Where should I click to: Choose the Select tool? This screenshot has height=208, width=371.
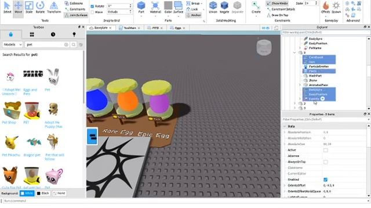coord(7,8)
